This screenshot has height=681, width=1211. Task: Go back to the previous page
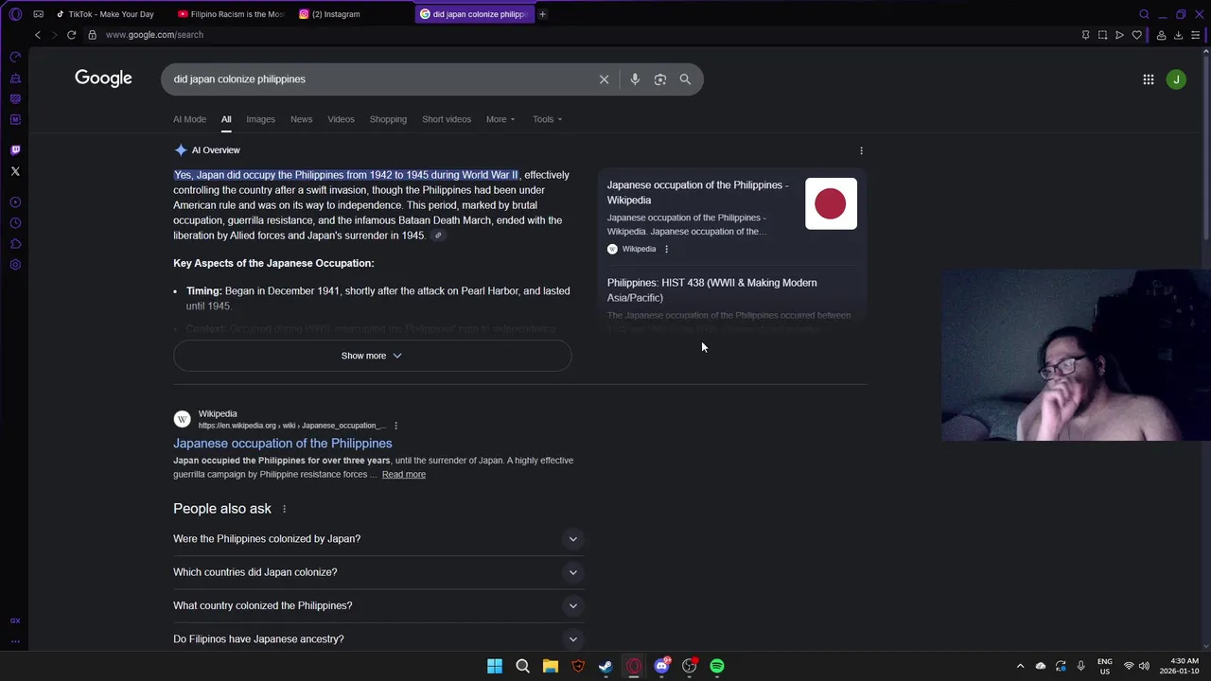click(x=38, y=35)
